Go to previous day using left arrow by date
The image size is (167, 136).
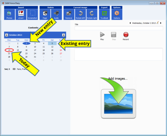coord(130,23)
